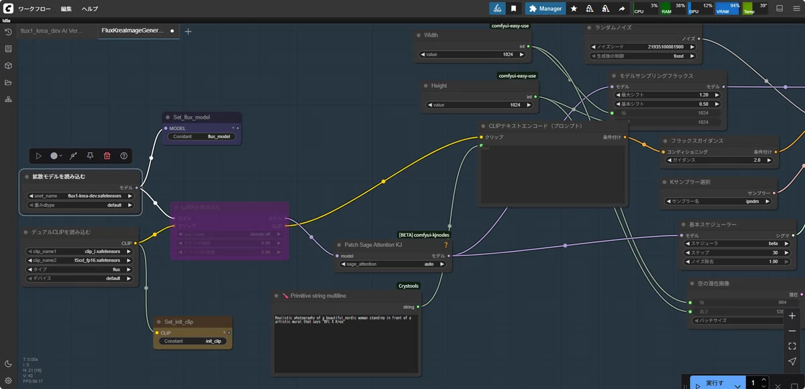The width and height of the screenshot is (805, 389).
Task: Collapse the Set_init_clip node via title dot
Action: click(159, 322)
